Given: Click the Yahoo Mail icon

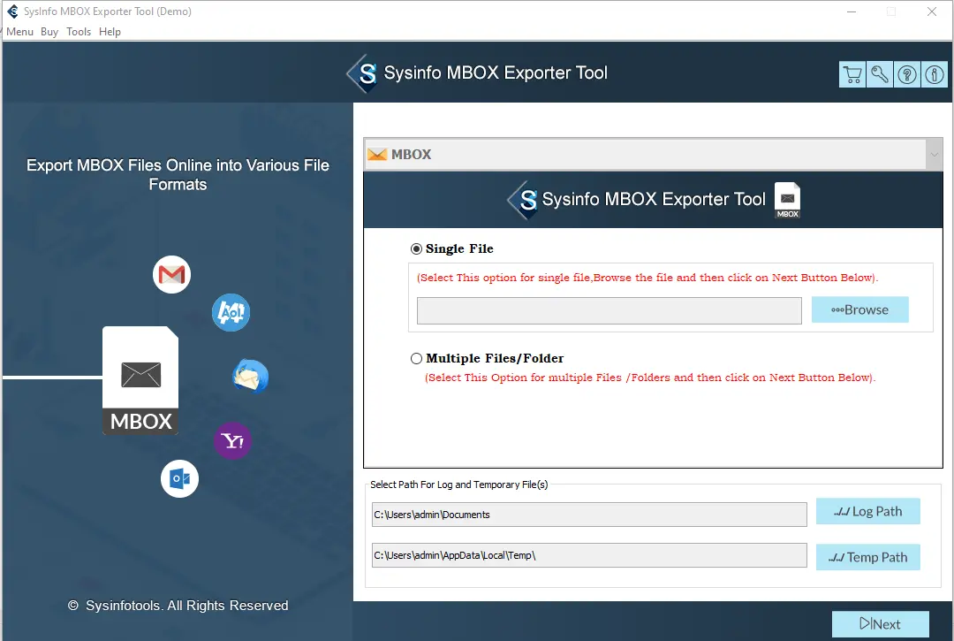Looking at the screenshot, I should pos(232,440).
